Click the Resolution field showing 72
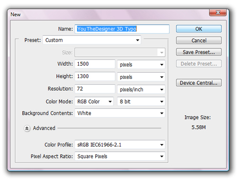Viewport: 237px width, 181px height. pyautogui.click(x=95, y=89)
